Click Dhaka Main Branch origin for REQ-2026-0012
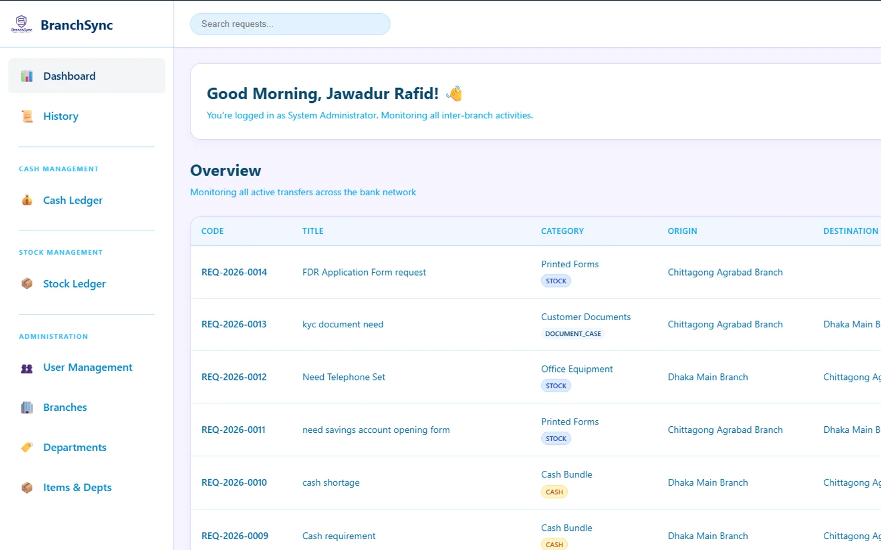Viewport: 881px width, 550px height. 708,377
